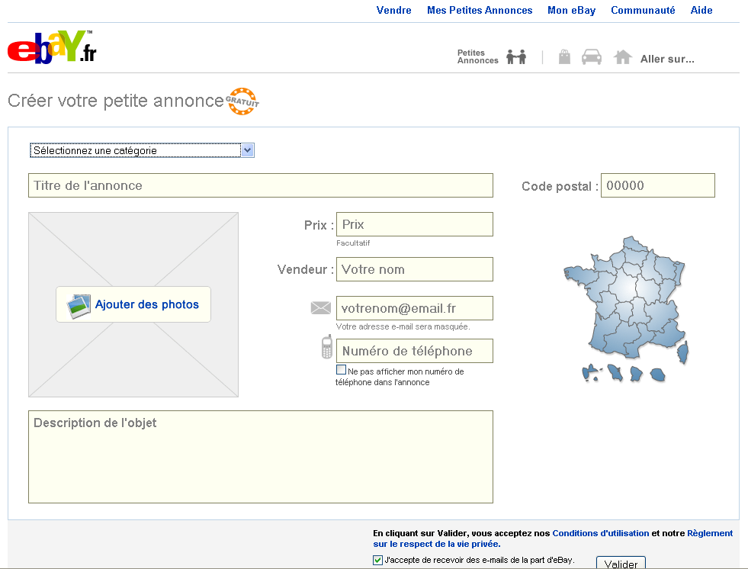Open the Mon eBay menu
The image size is (748, 569).
[x=572, y=10]
